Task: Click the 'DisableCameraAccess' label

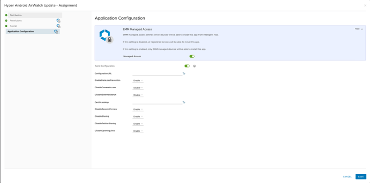Action: pos(105,87)
